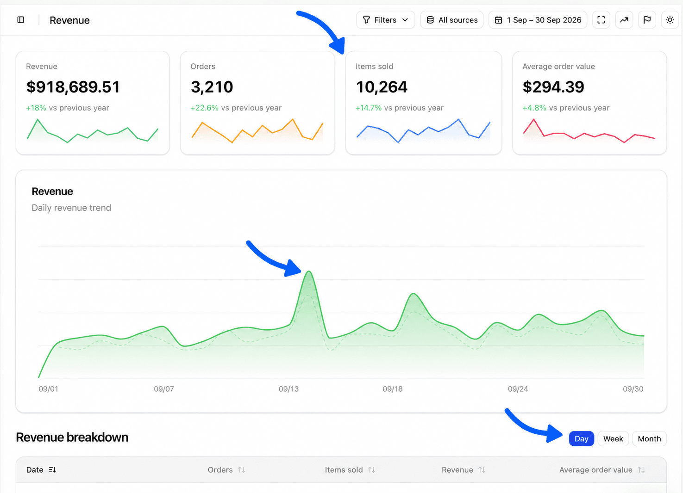
Task: Click the fullscreen expand icon
Action: click(x=601, y=20)
